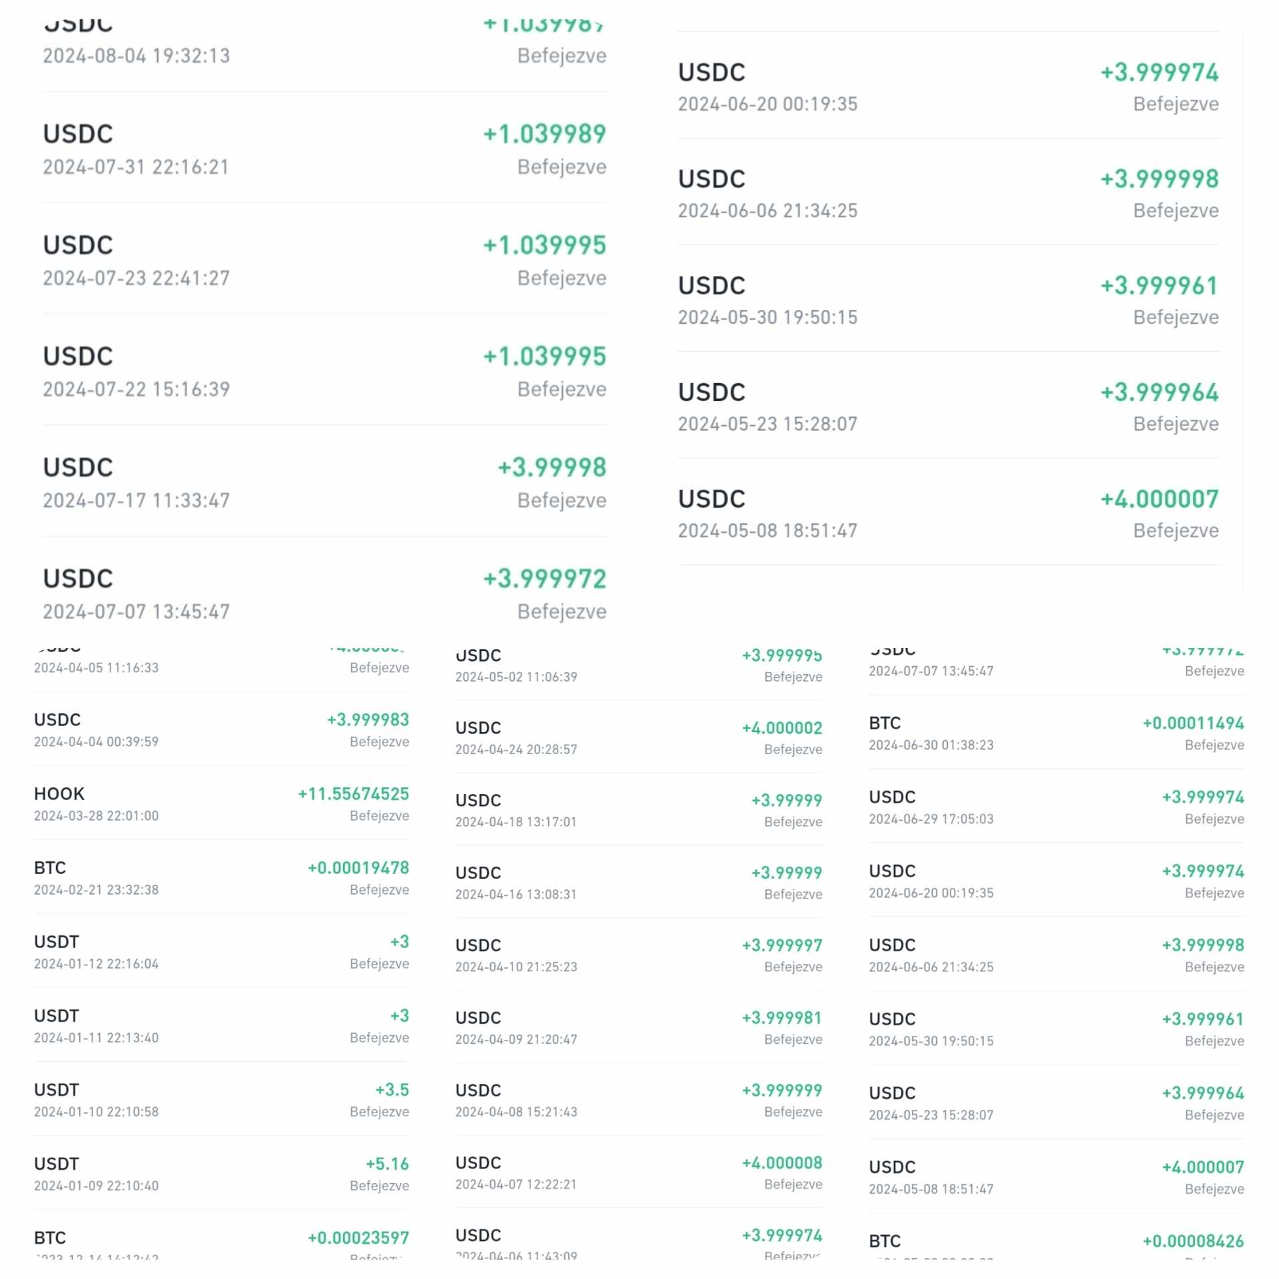Select USDC +4.000008 deposit from 2024-04-07
Screen dimensions: 1279x1279
[x=638, y=1172]
